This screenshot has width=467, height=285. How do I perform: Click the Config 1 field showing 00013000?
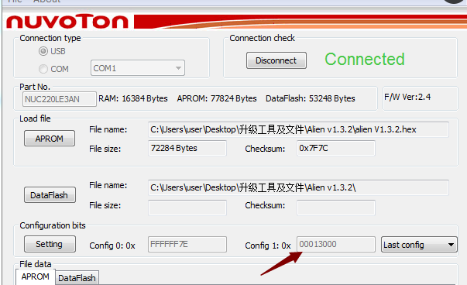click(335, 244)
